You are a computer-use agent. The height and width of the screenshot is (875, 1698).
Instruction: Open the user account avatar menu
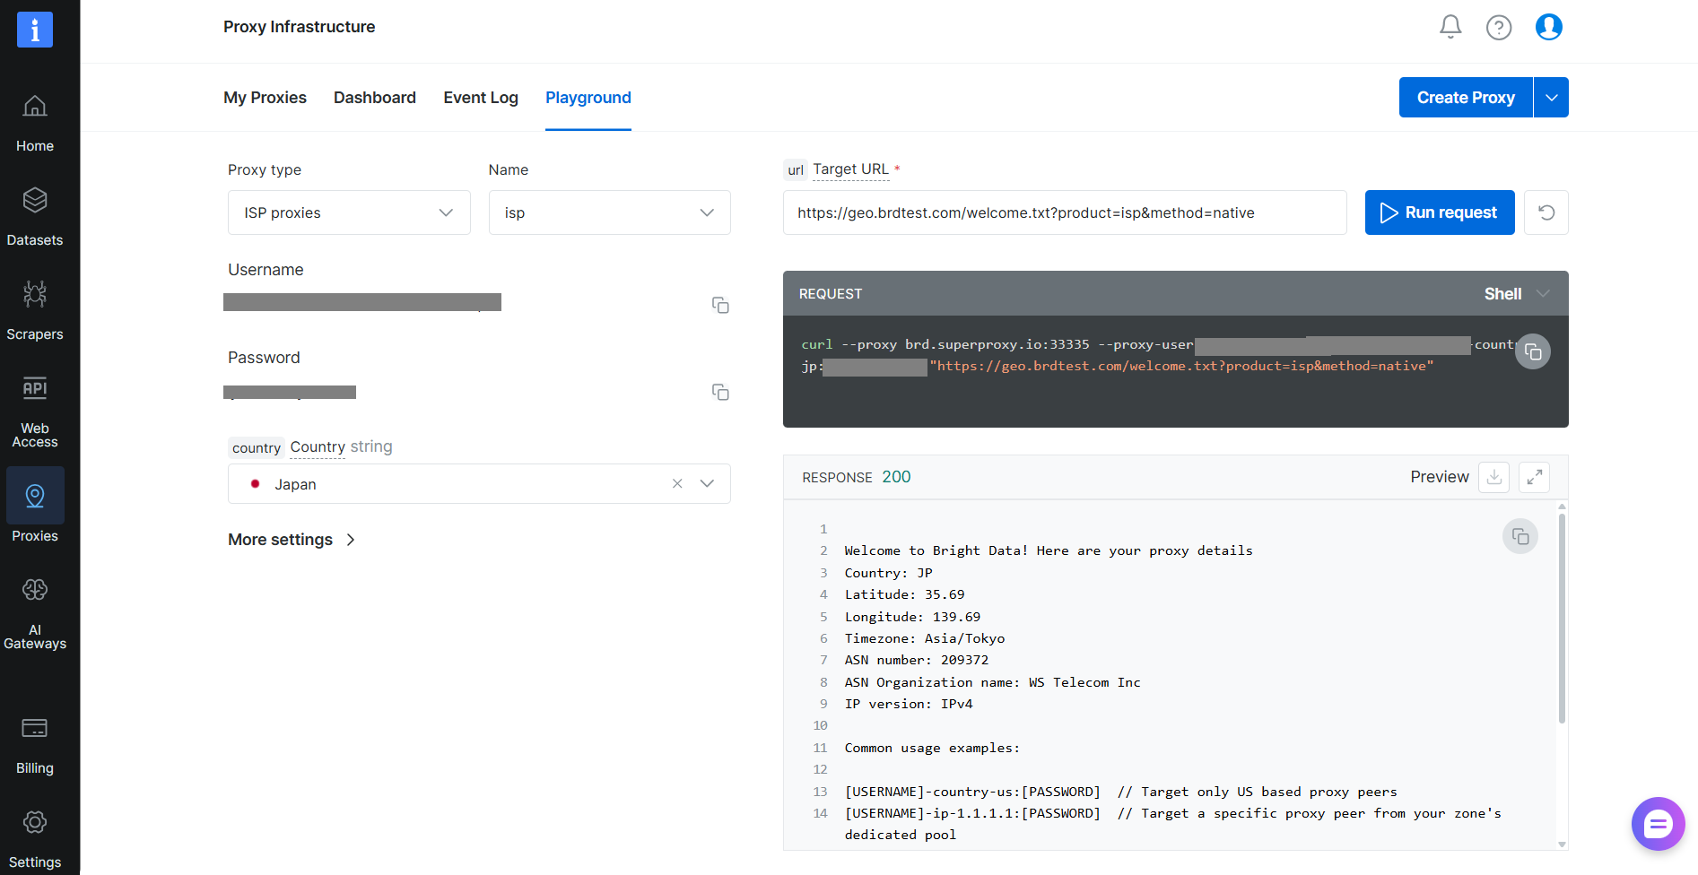(x=1549, y=27)
